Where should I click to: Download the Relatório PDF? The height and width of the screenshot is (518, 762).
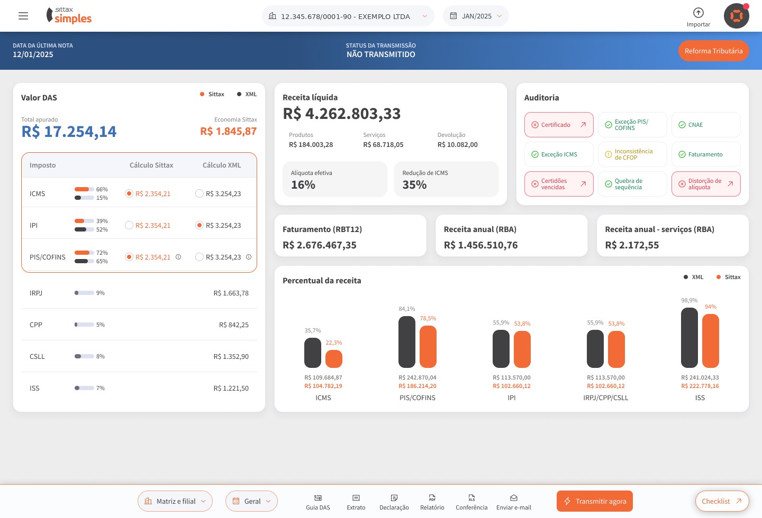(432, 502)
